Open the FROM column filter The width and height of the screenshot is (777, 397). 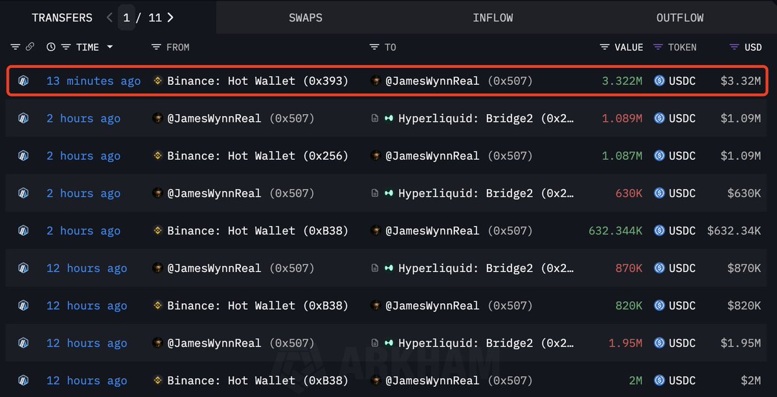point(155,47)
